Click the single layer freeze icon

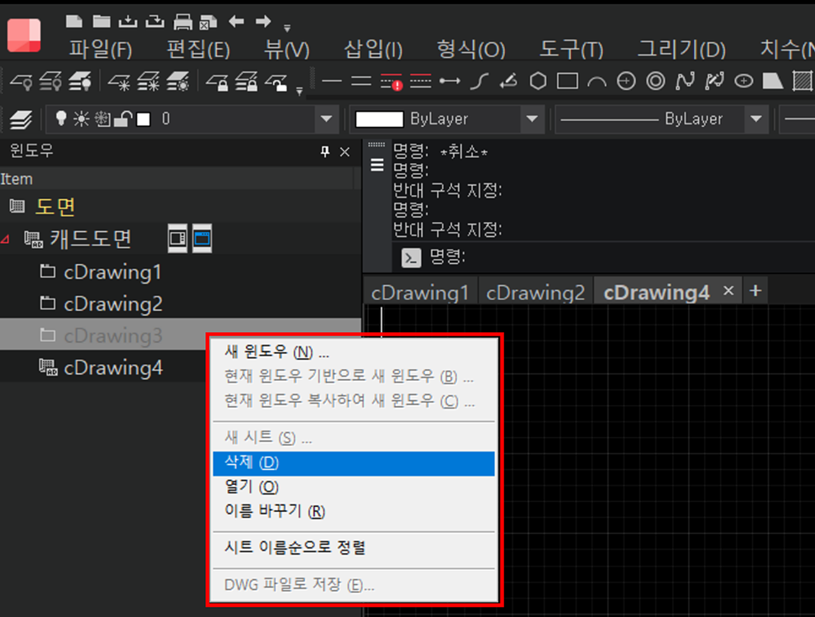click(119, 82)
